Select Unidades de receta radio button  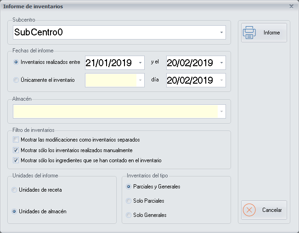pos(14,190)
